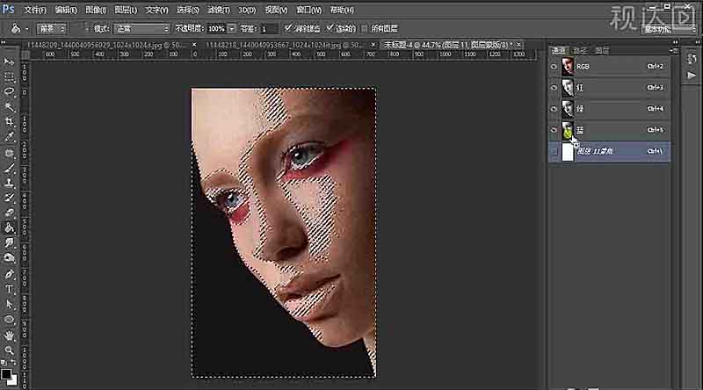The height and width of the screenshot is (390, 703).
Task: Select the Pen tool
Action: click(9, 274)
